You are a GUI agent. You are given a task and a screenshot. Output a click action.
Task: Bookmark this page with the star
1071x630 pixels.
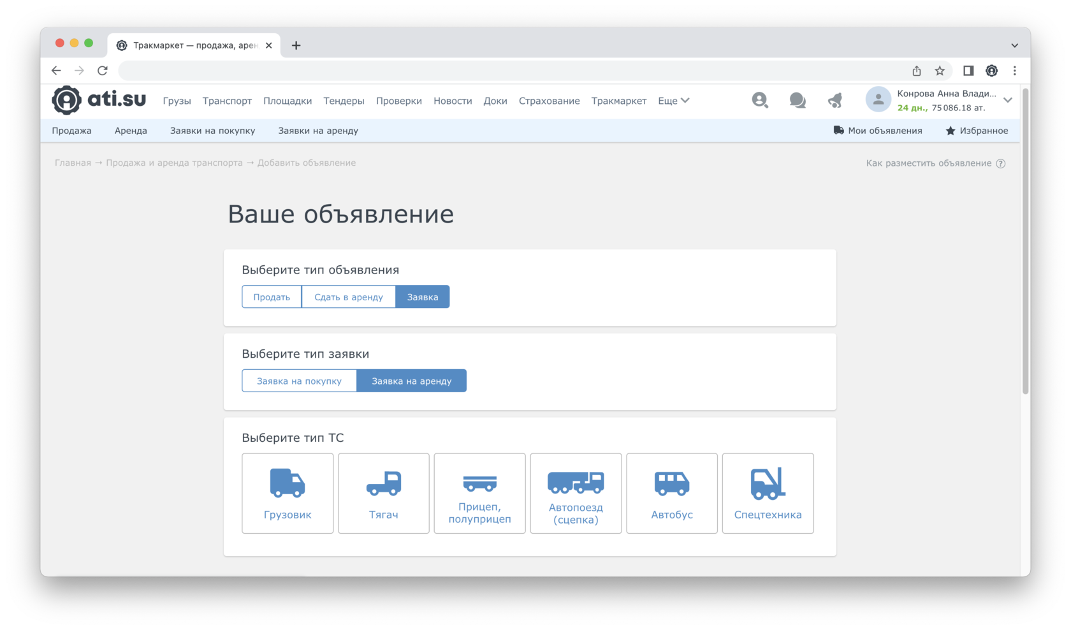(940, 71)
